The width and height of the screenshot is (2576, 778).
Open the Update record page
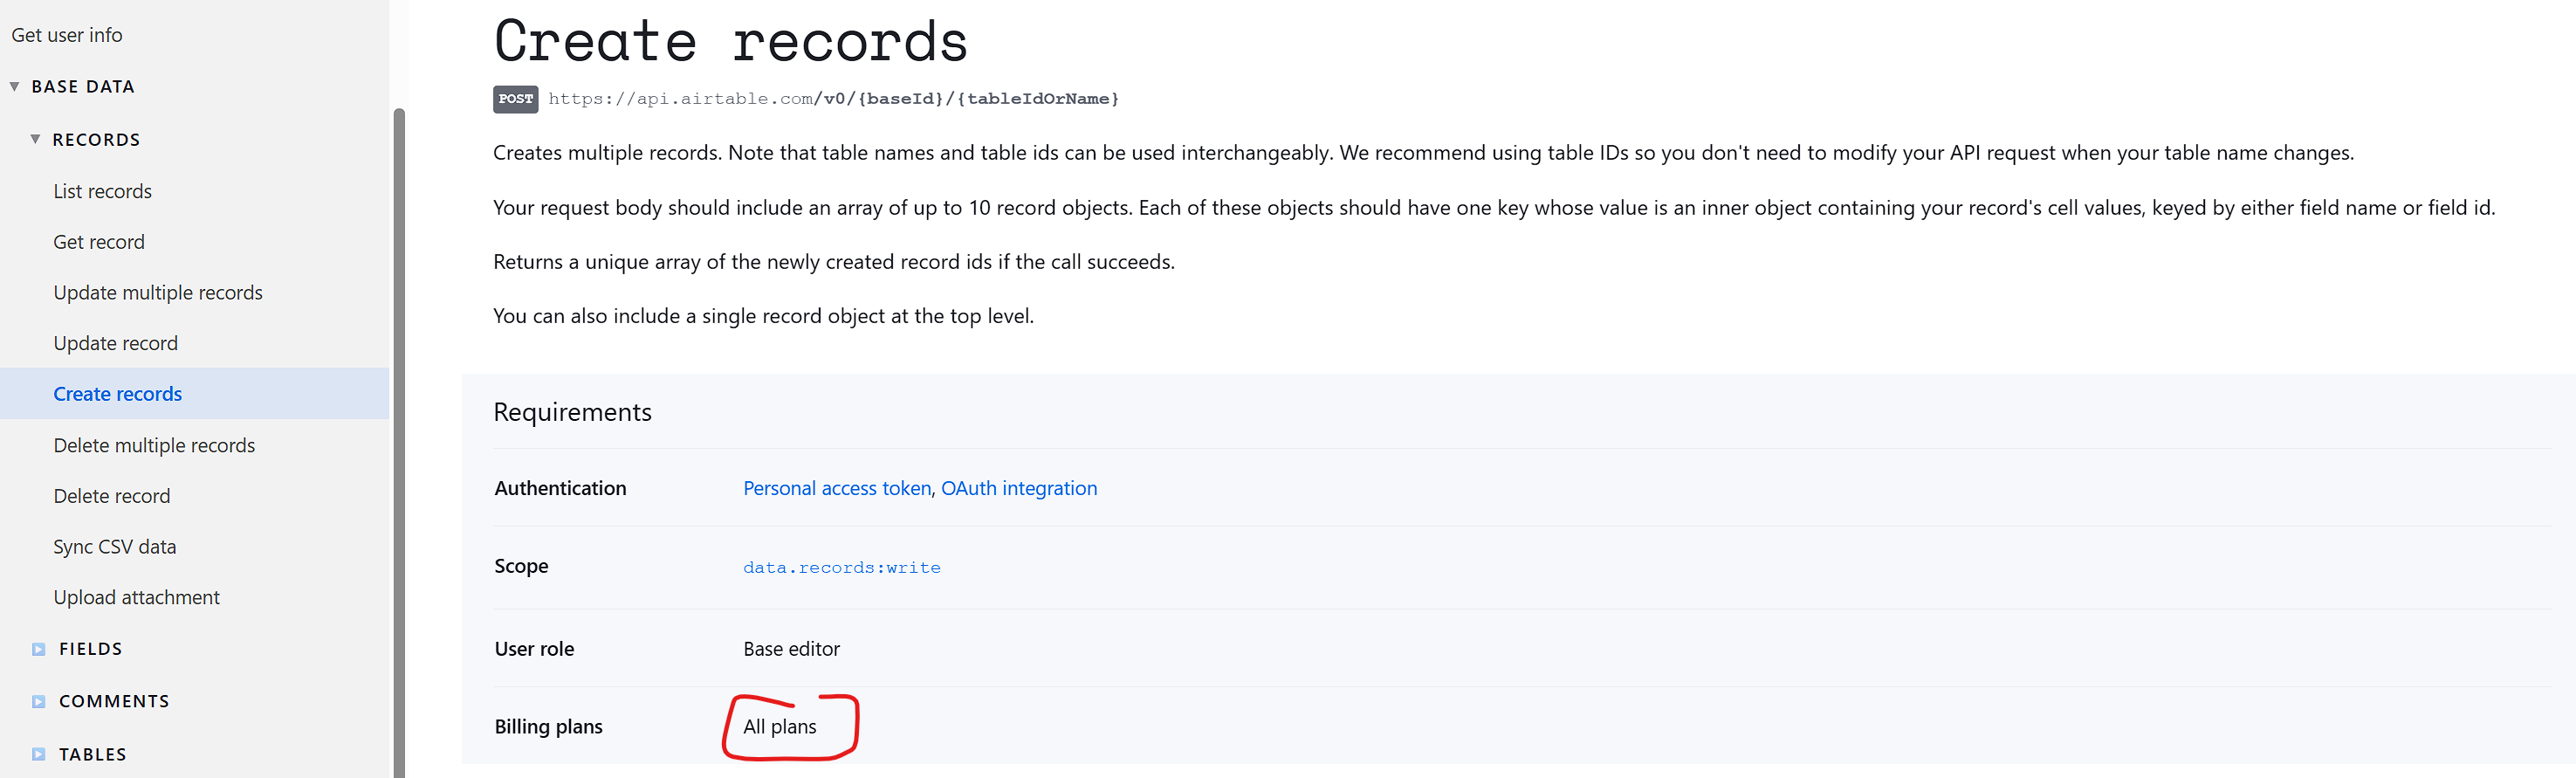[x=116, y=343]
